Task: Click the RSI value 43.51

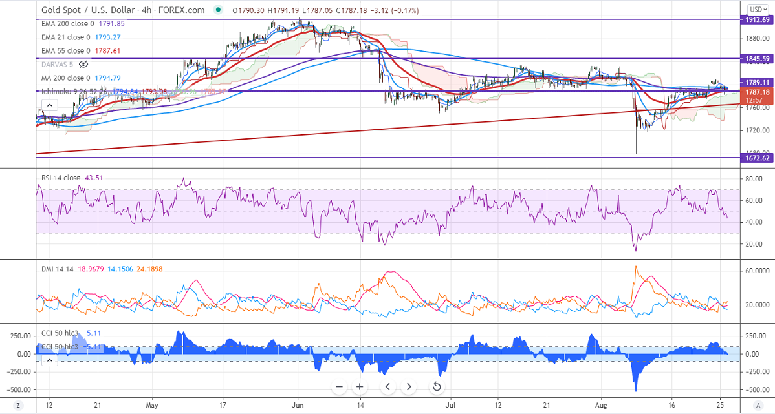Action: point(94,178)
